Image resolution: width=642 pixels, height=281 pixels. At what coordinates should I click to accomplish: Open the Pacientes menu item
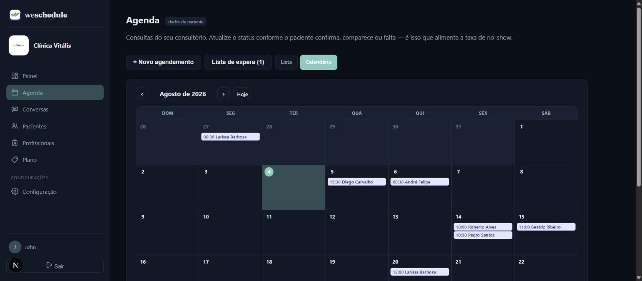click(55, 126)
